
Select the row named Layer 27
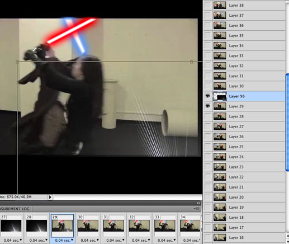tap(244, 126)
